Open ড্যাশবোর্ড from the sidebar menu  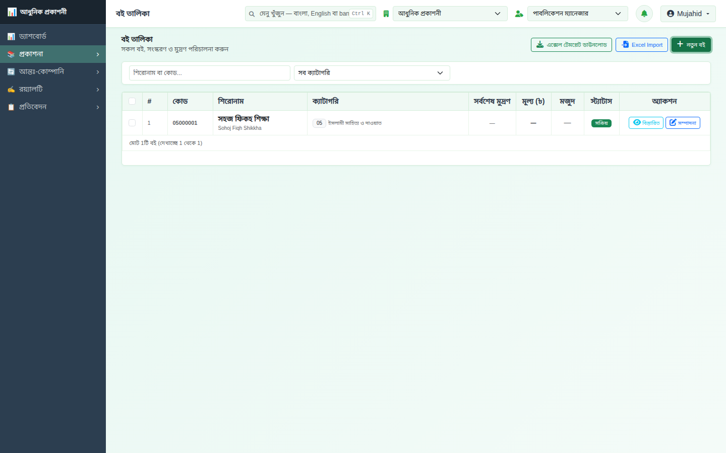tap(53, 37)
